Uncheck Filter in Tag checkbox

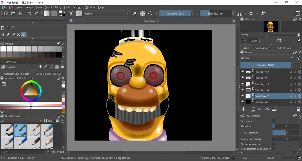pyautogui.click(x=48, y=152)
